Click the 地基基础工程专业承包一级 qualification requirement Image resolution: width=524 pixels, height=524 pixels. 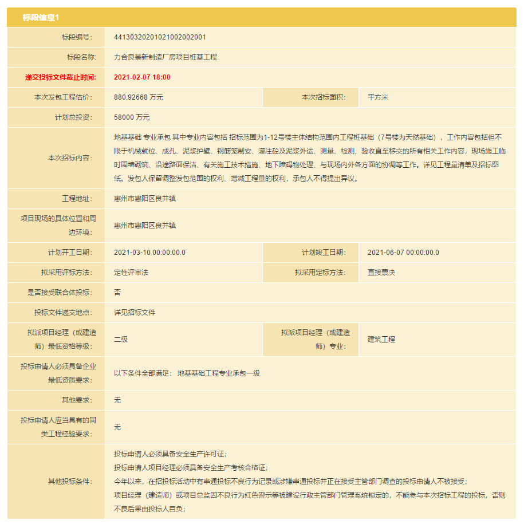tap(219, 373)
